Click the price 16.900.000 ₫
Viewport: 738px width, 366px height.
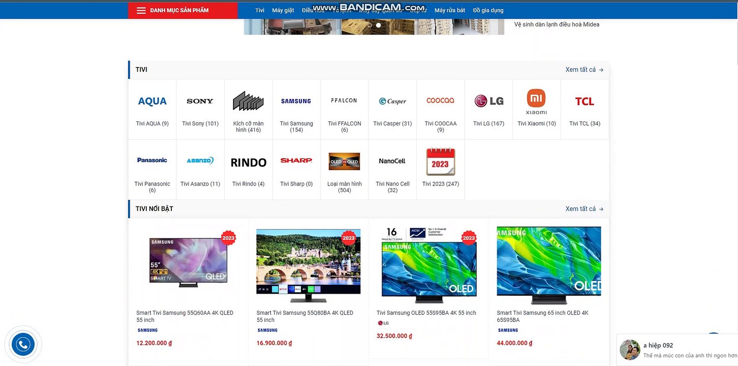[x=274, y=343]
